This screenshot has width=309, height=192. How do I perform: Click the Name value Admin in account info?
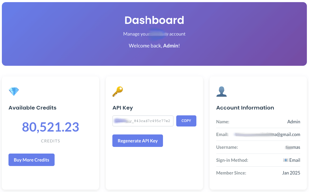tap(294, 122)
